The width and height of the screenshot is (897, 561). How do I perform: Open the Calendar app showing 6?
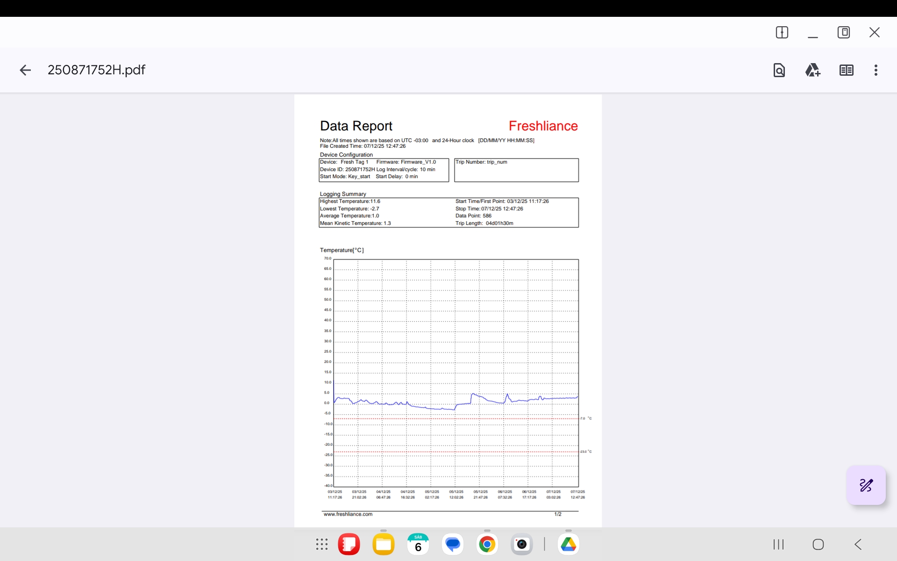tap(418, 544)
